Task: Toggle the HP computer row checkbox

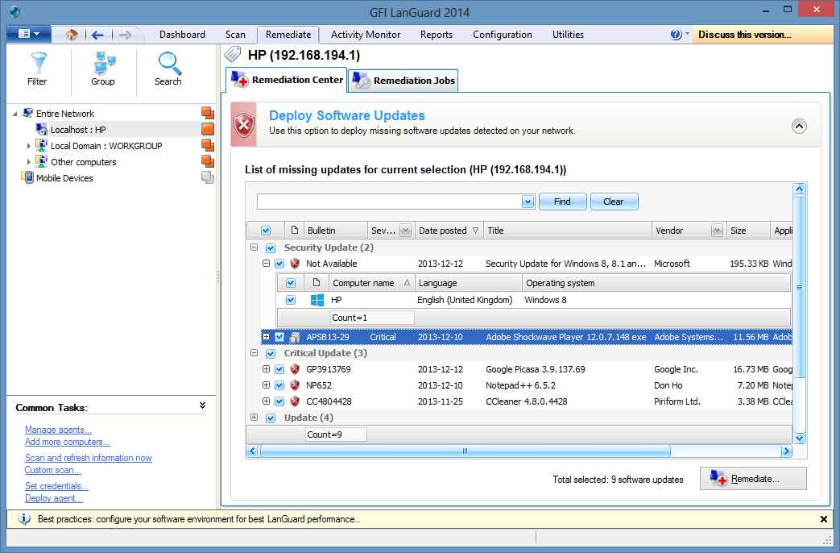Action: coord(291,300)
